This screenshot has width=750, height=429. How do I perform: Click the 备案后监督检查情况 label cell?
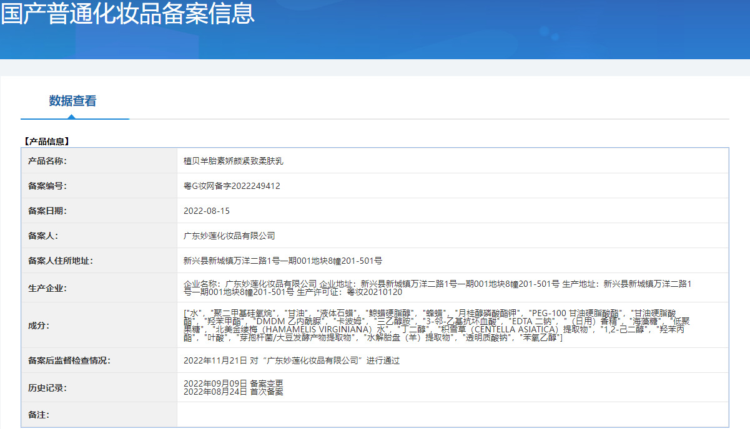[x=99, y=360]
